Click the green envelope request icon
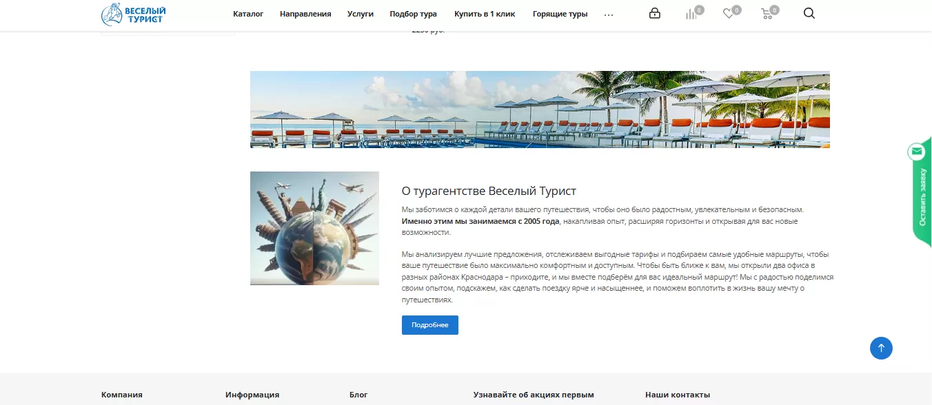This screenshot has width=932, height=405. coord(917,151)
